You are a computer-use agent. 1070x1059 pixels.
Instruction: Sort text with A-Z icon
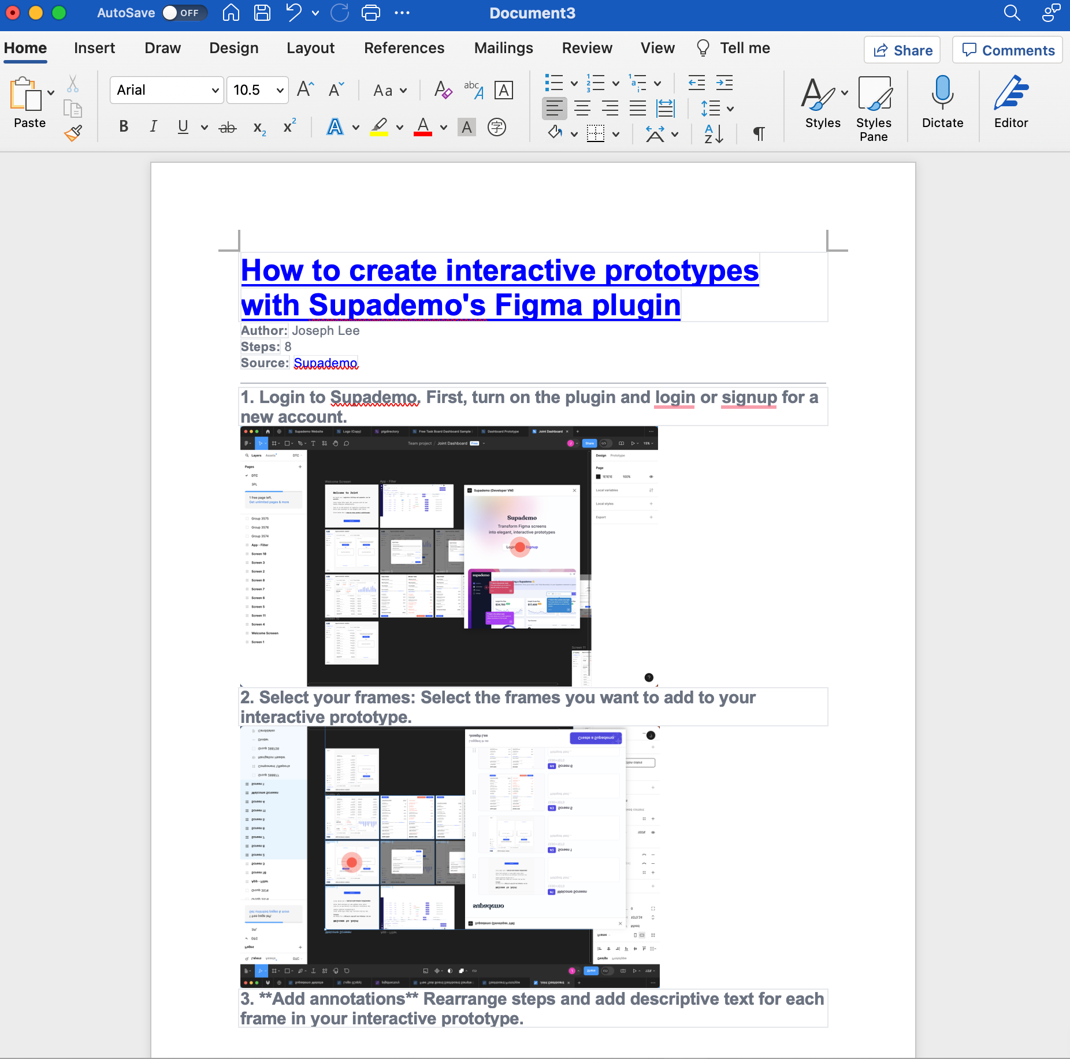pos(713,133)
